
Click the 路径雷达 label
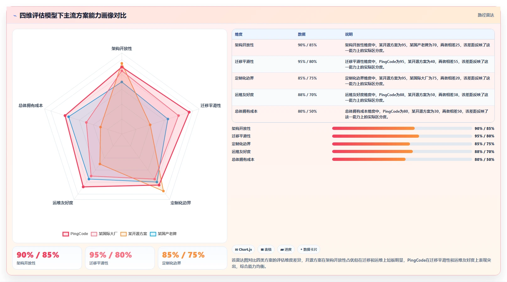[486, 15]
